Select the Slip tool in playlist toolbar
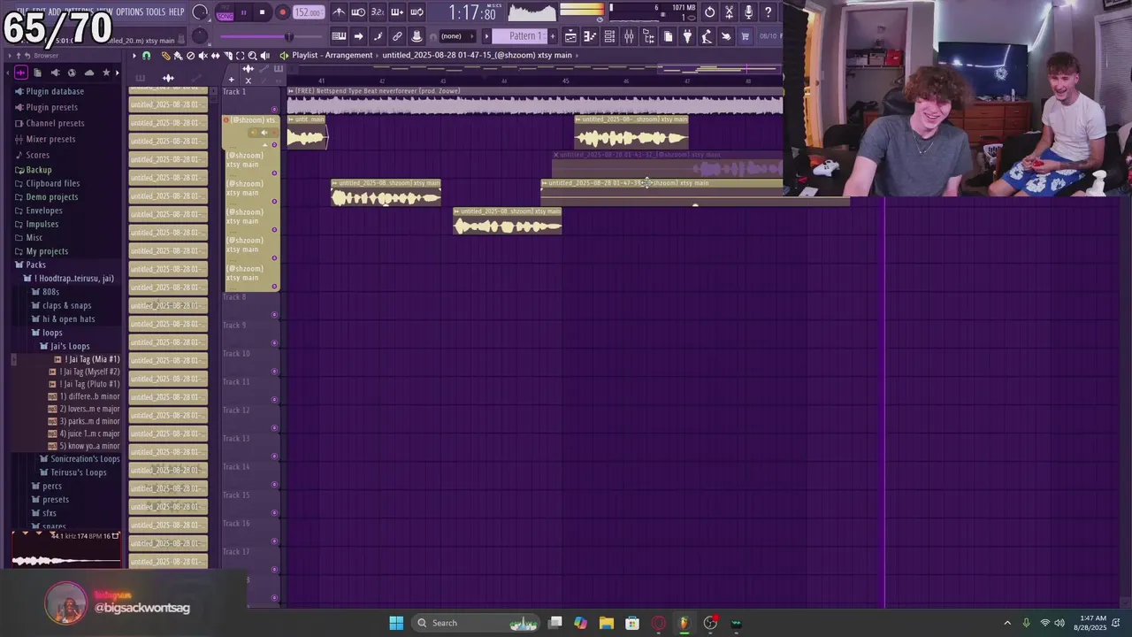 pyautogui.click(x=216, y=56)
